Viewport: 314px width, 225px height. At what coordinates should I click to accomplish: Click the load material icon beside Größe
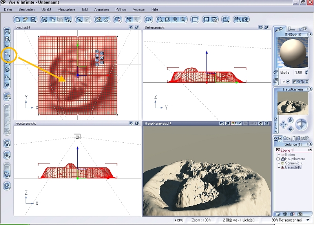tap(276, 72)
